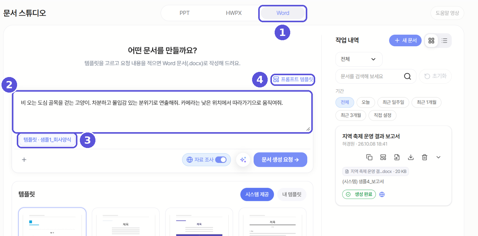Screen dimensions: 478x236
Task: Select the template thumbnail with purple table header
Action: point(199,222)
